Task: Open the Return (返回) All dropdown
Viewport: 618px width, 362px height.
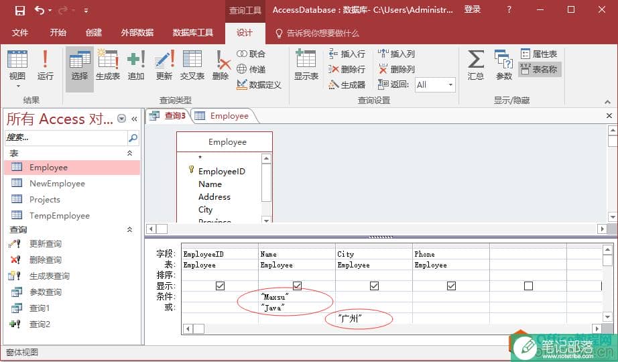Action: pyautogui.click(x=450, y=84)
